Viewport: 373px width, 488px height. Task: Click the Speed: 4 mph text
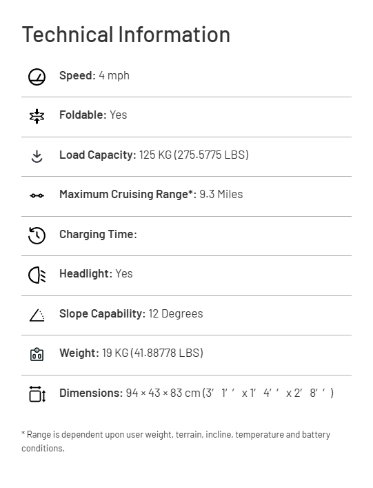point(94,76)
